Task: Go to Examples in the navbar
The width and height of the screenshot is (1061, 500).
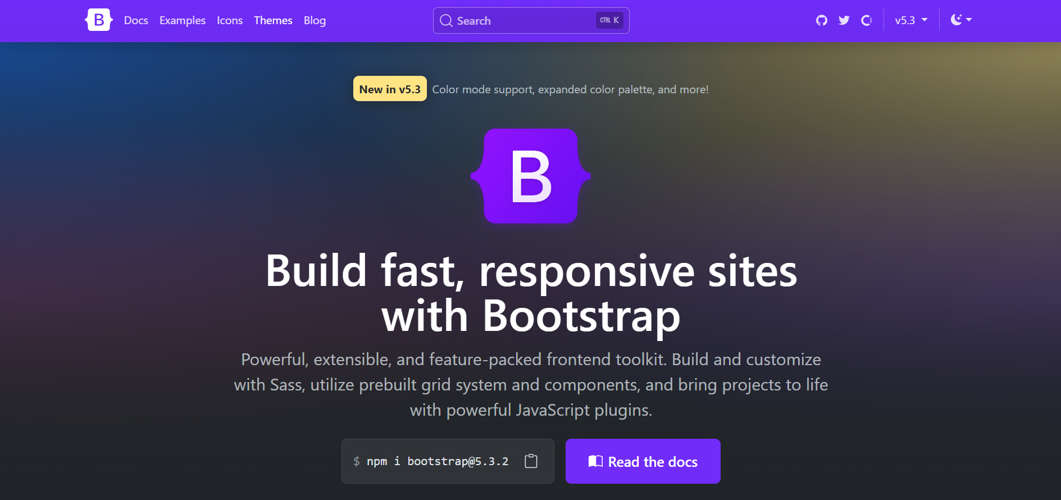Action: coord(183,20)
